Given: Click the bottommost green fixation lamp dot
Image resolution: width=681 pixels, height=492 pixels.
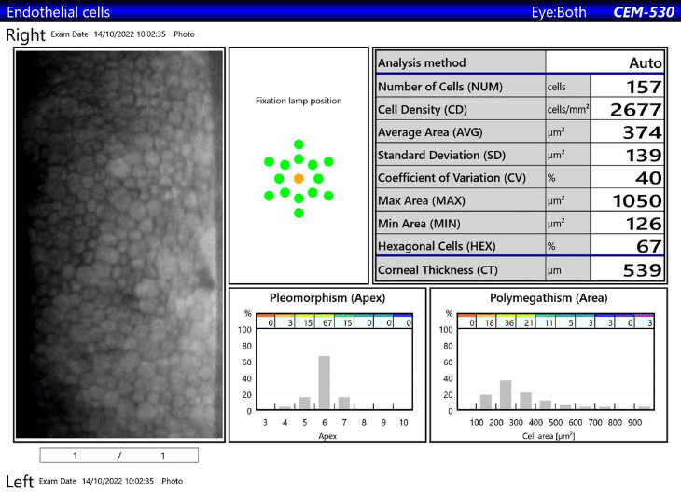Looking at the screenshot, I should tap(299, 212).
